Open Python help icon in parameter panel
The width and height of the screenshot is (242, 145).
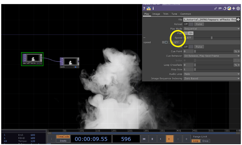pos(149,8)
